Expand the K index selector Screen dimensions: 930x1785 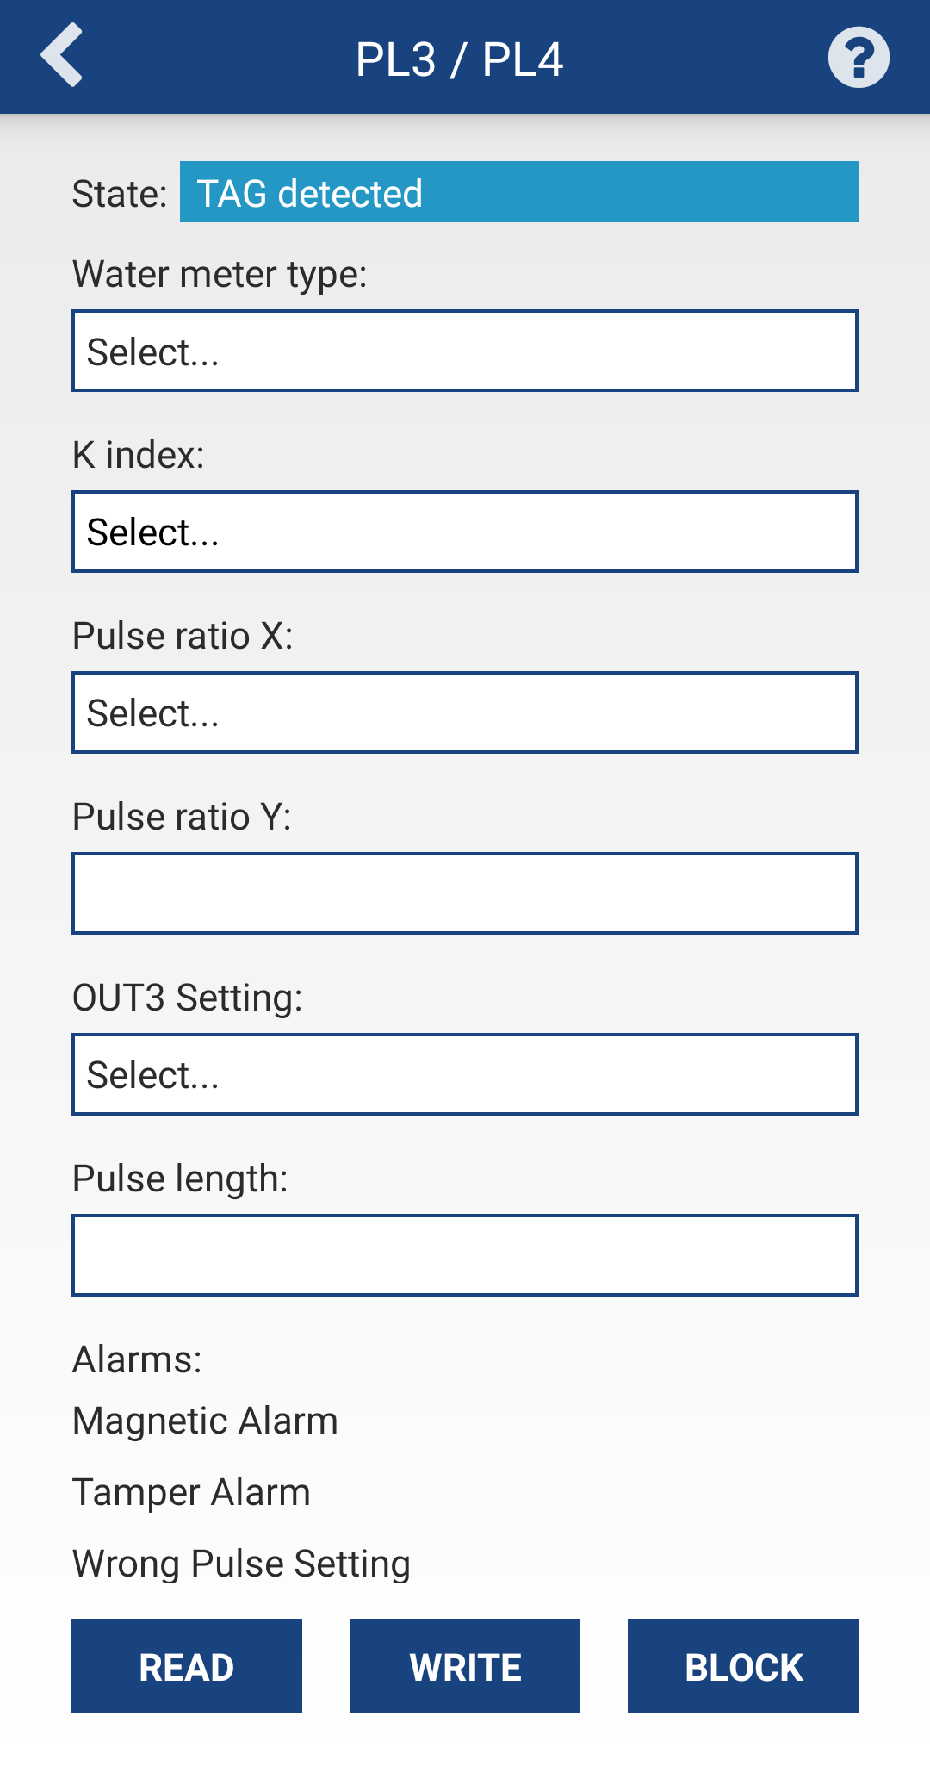click(464, 532)
